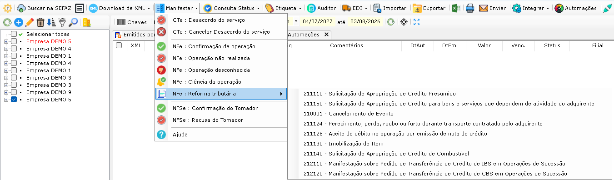Refresh the company list with green arrow icon
The width and height of the screenshot is (614, 180).
(x=7, y=22)
